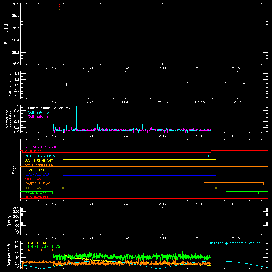
Task: Click the 300 Quality tick label
Action: point(16,208)
